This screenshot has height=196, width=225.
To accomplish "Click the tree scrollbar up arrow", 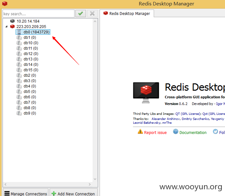I will [x=95, y=21].
